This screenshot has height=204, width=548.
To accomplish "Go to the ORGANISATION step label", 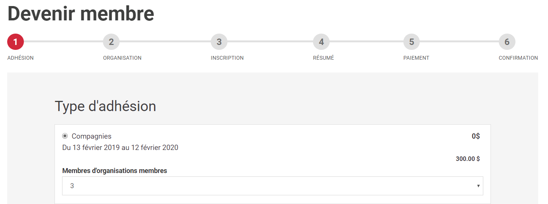I will [122, 58].
